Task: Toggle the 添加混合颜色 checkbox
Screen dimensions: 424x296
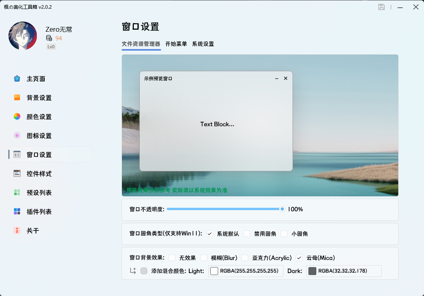Action: 144,271
